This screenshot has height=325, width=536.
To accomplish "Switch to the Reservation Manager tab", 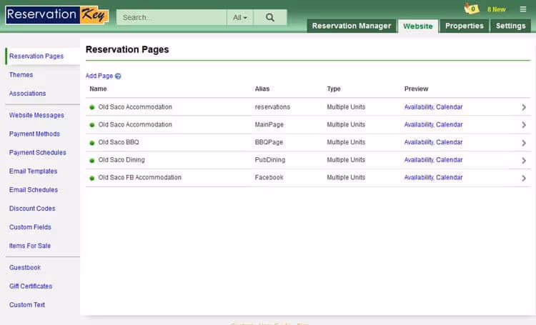I will tap(352, 26).
